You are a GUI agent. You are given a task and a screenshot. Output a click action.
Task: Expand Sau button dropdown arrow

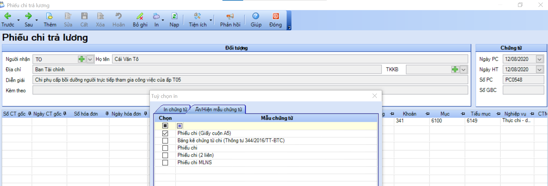pyautogui.click(x=37, y=20)
